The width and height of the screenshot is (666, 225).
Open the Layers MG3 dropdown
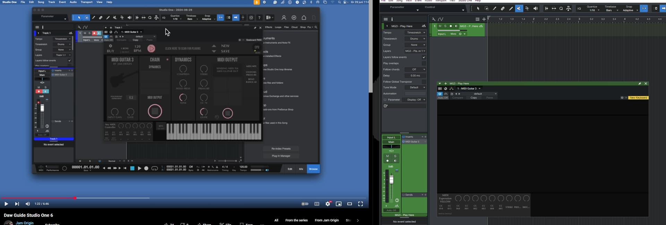click(x=415, y=51)
